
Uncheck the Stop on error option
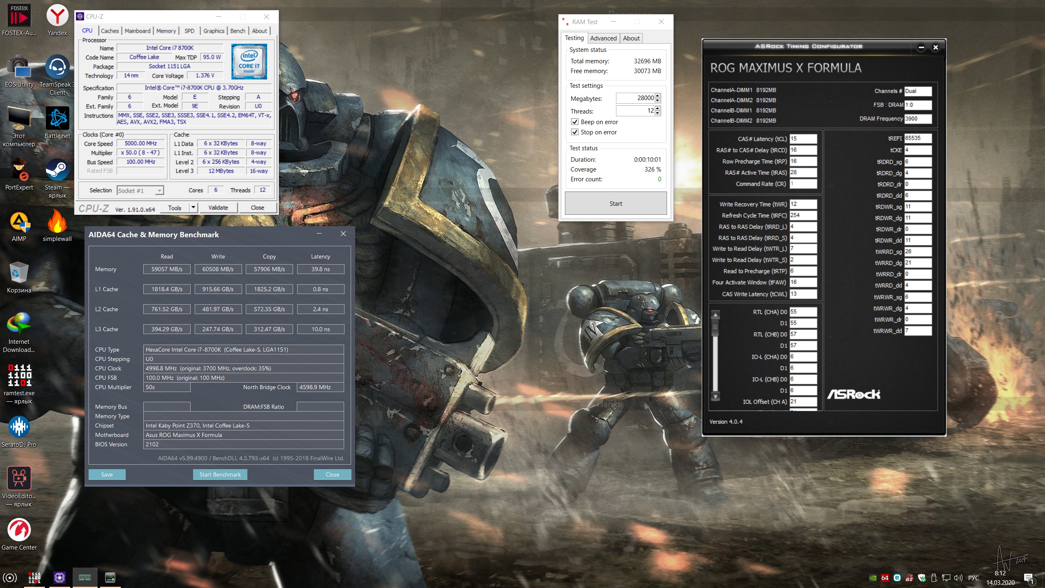pyautogui.click(x=575, y=132)
